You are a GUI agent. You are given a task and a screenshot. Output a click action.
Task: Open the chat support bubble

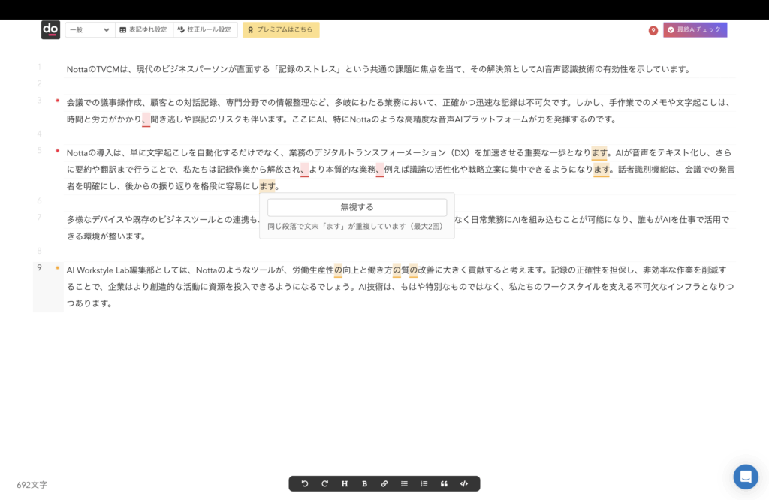tap(746, 477)
